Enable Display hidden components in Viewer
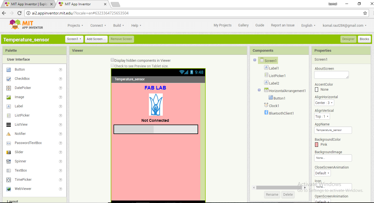This screenshot has width=374, height=203. [112, 60]
